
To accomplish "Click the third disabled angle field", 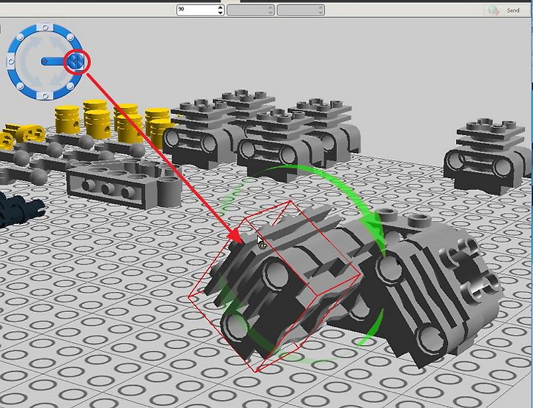I will coord(301,10).
